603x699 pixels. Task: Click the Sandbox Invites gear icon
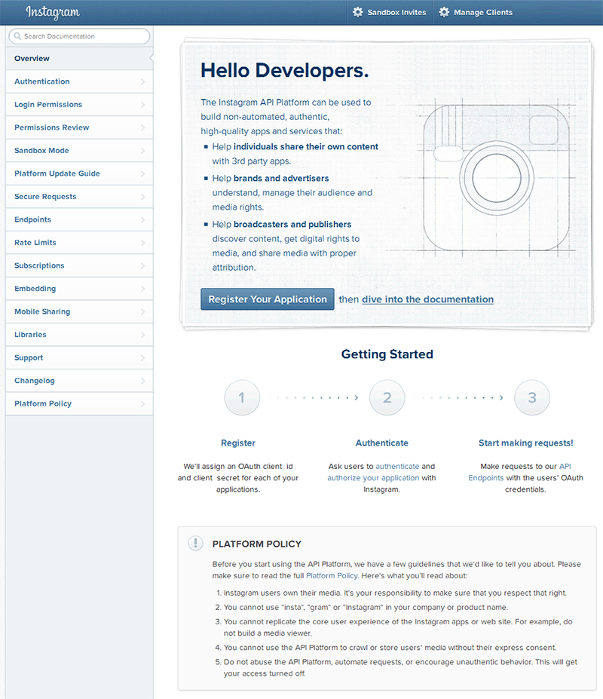pyautogui.click(x=358, y=12)
